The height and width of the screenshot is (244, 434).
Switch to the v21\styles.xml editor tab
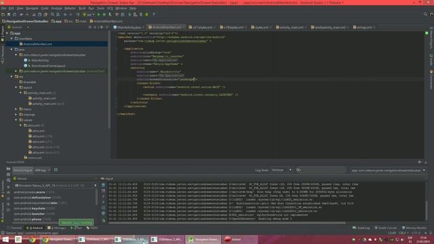(x=202, y=27)
